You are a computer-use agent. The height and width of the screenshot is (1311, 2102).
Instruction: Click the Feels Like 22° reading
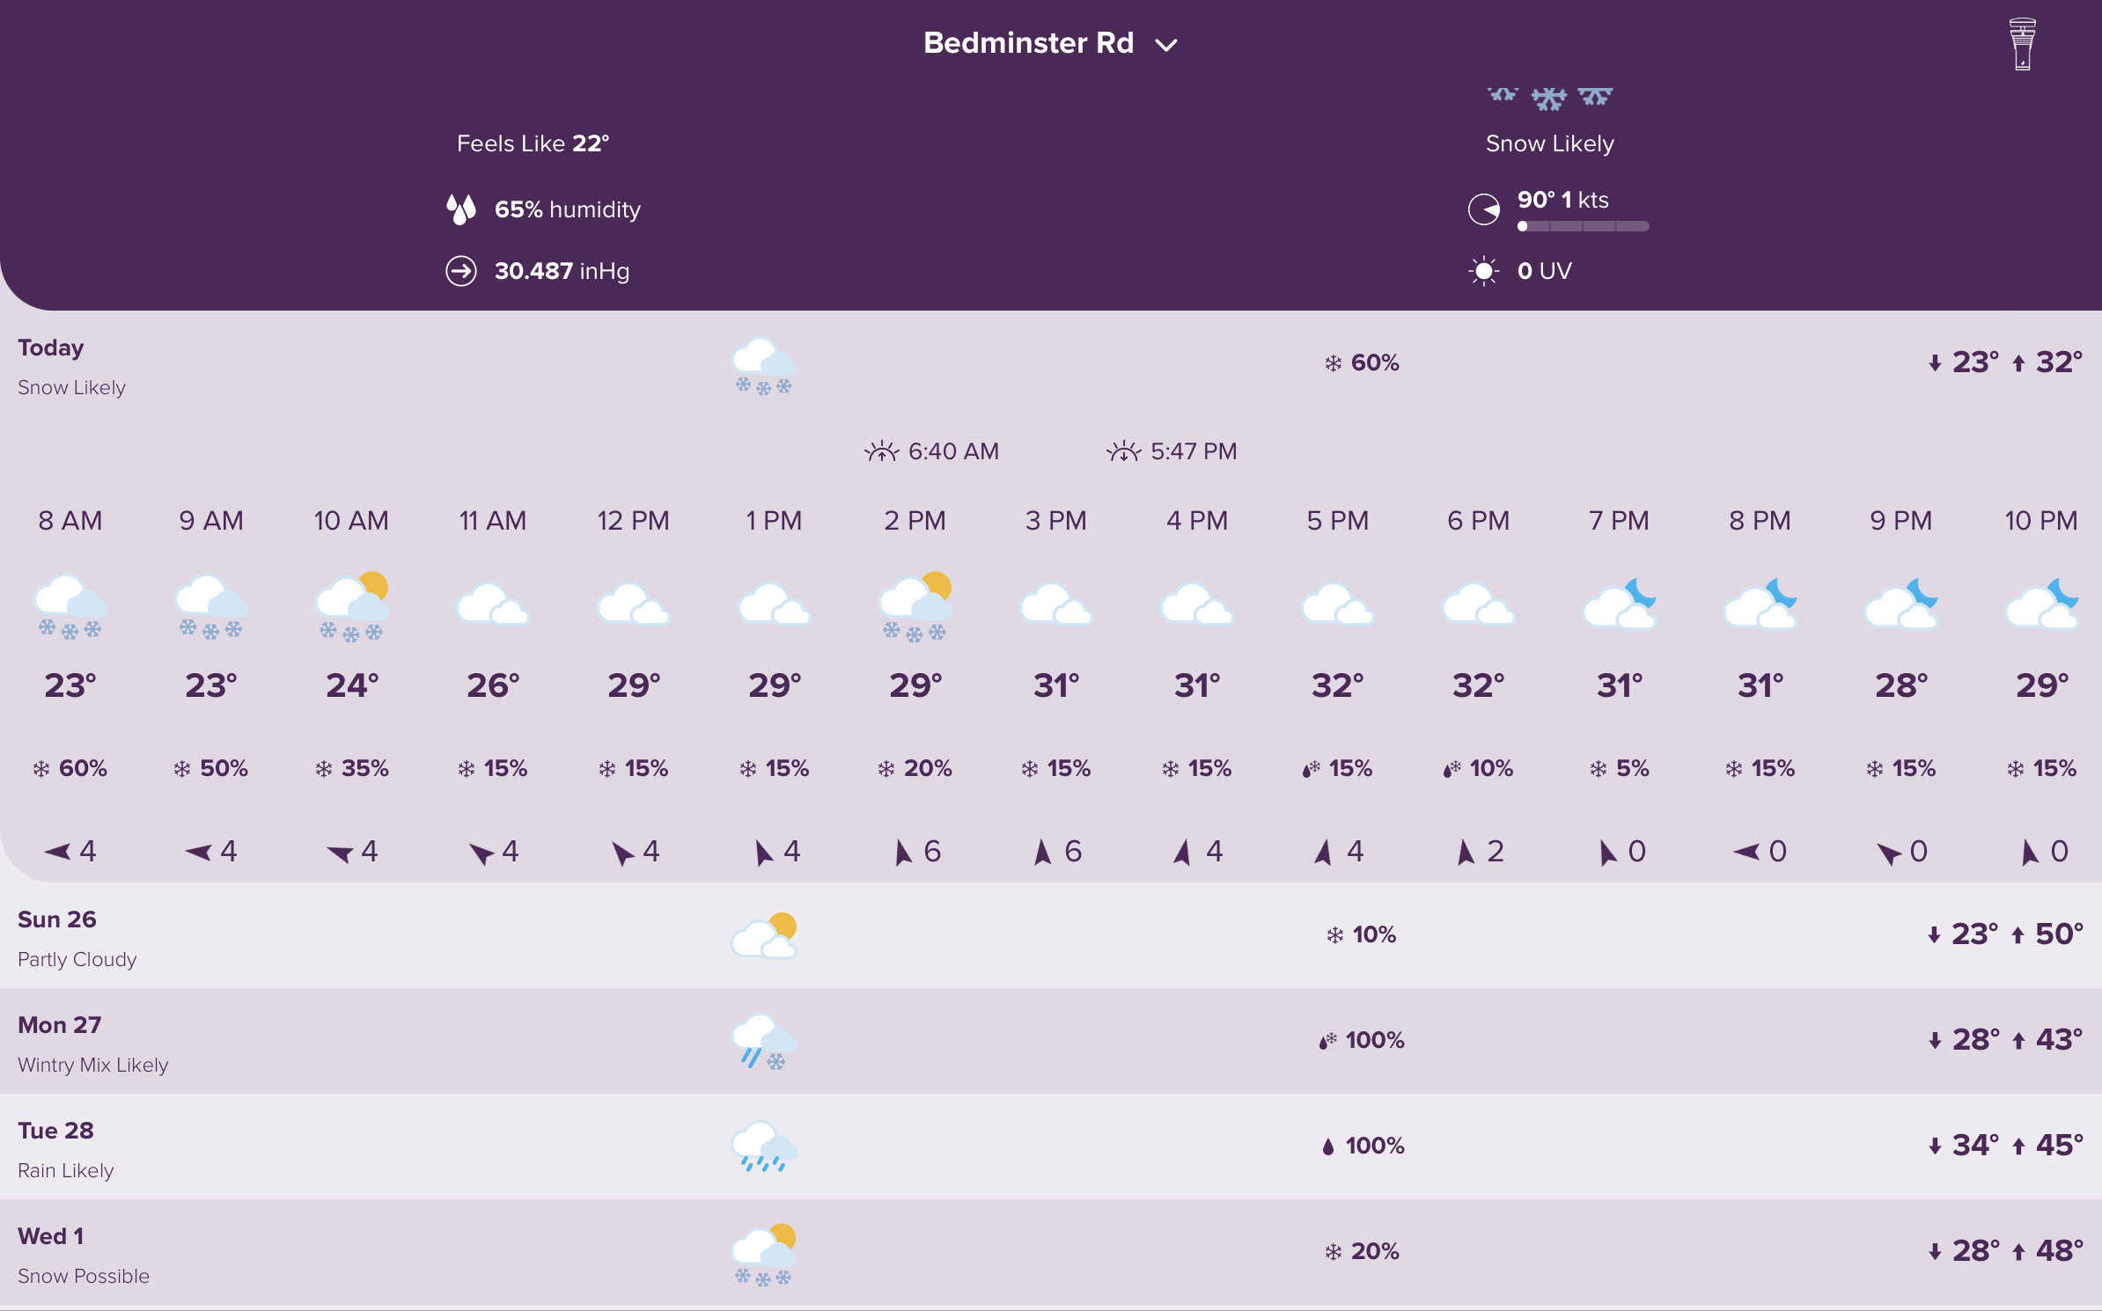point(533,143)
